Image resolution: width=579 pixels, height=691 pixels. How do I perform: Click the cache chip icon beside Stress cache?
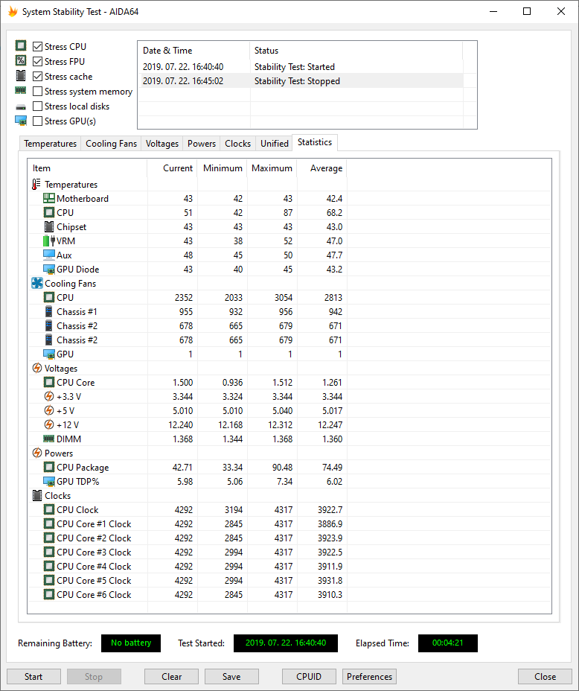[21, 75]
